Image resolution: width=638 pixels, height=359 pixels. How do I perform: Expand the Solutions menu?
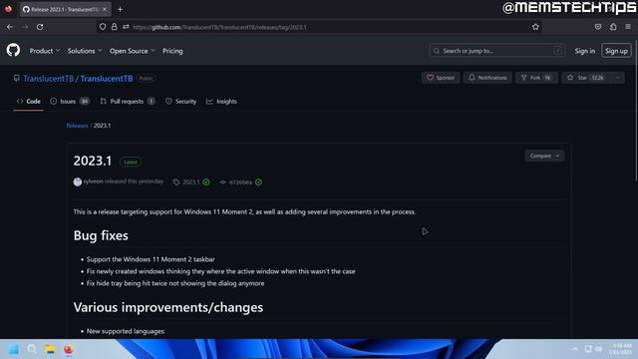click(85, 51)
